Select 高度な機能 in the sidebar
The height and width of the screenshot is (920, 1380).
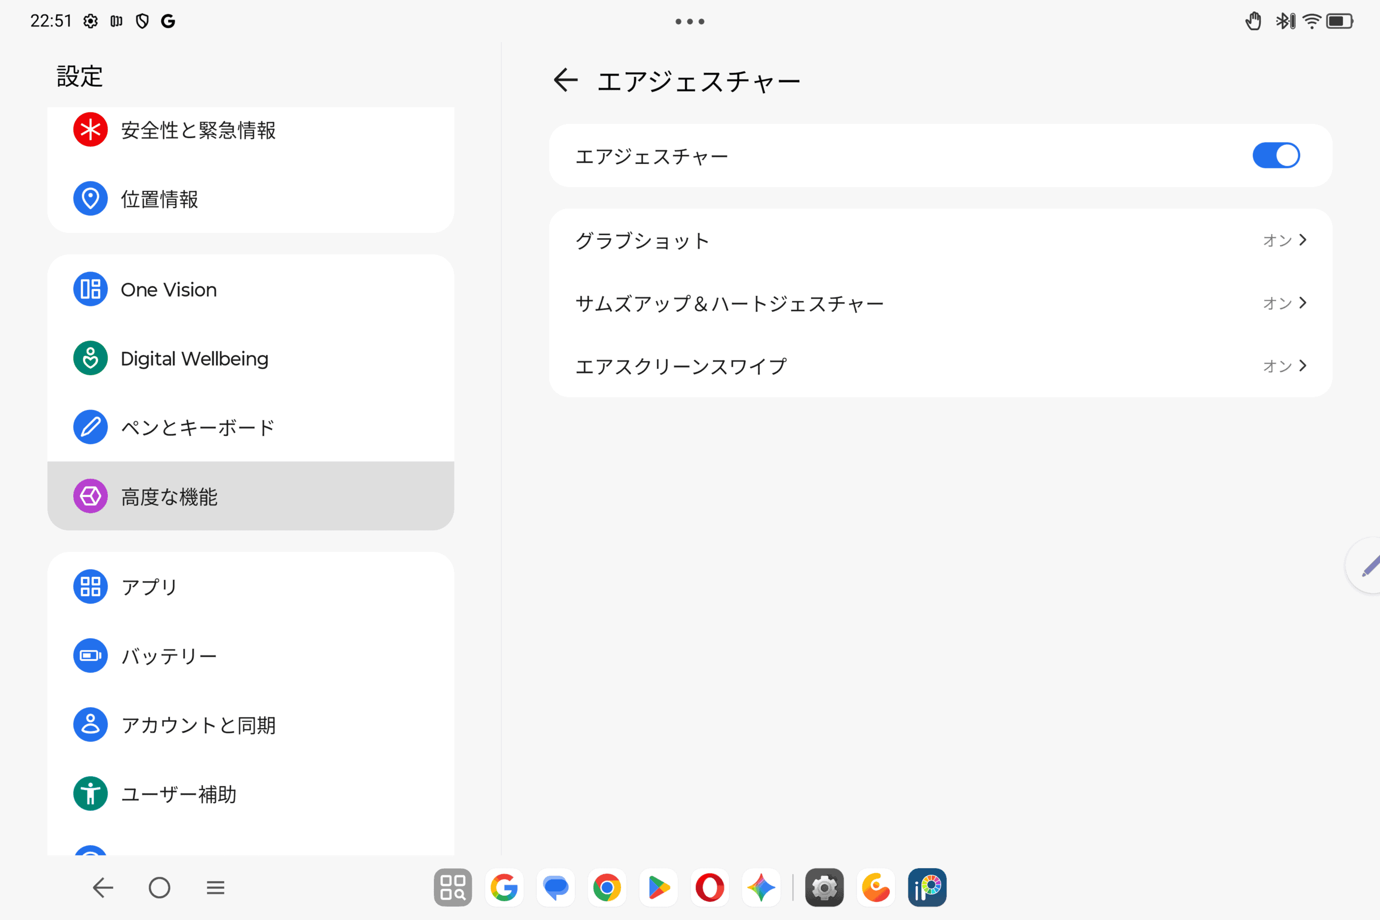click(251, 496)
